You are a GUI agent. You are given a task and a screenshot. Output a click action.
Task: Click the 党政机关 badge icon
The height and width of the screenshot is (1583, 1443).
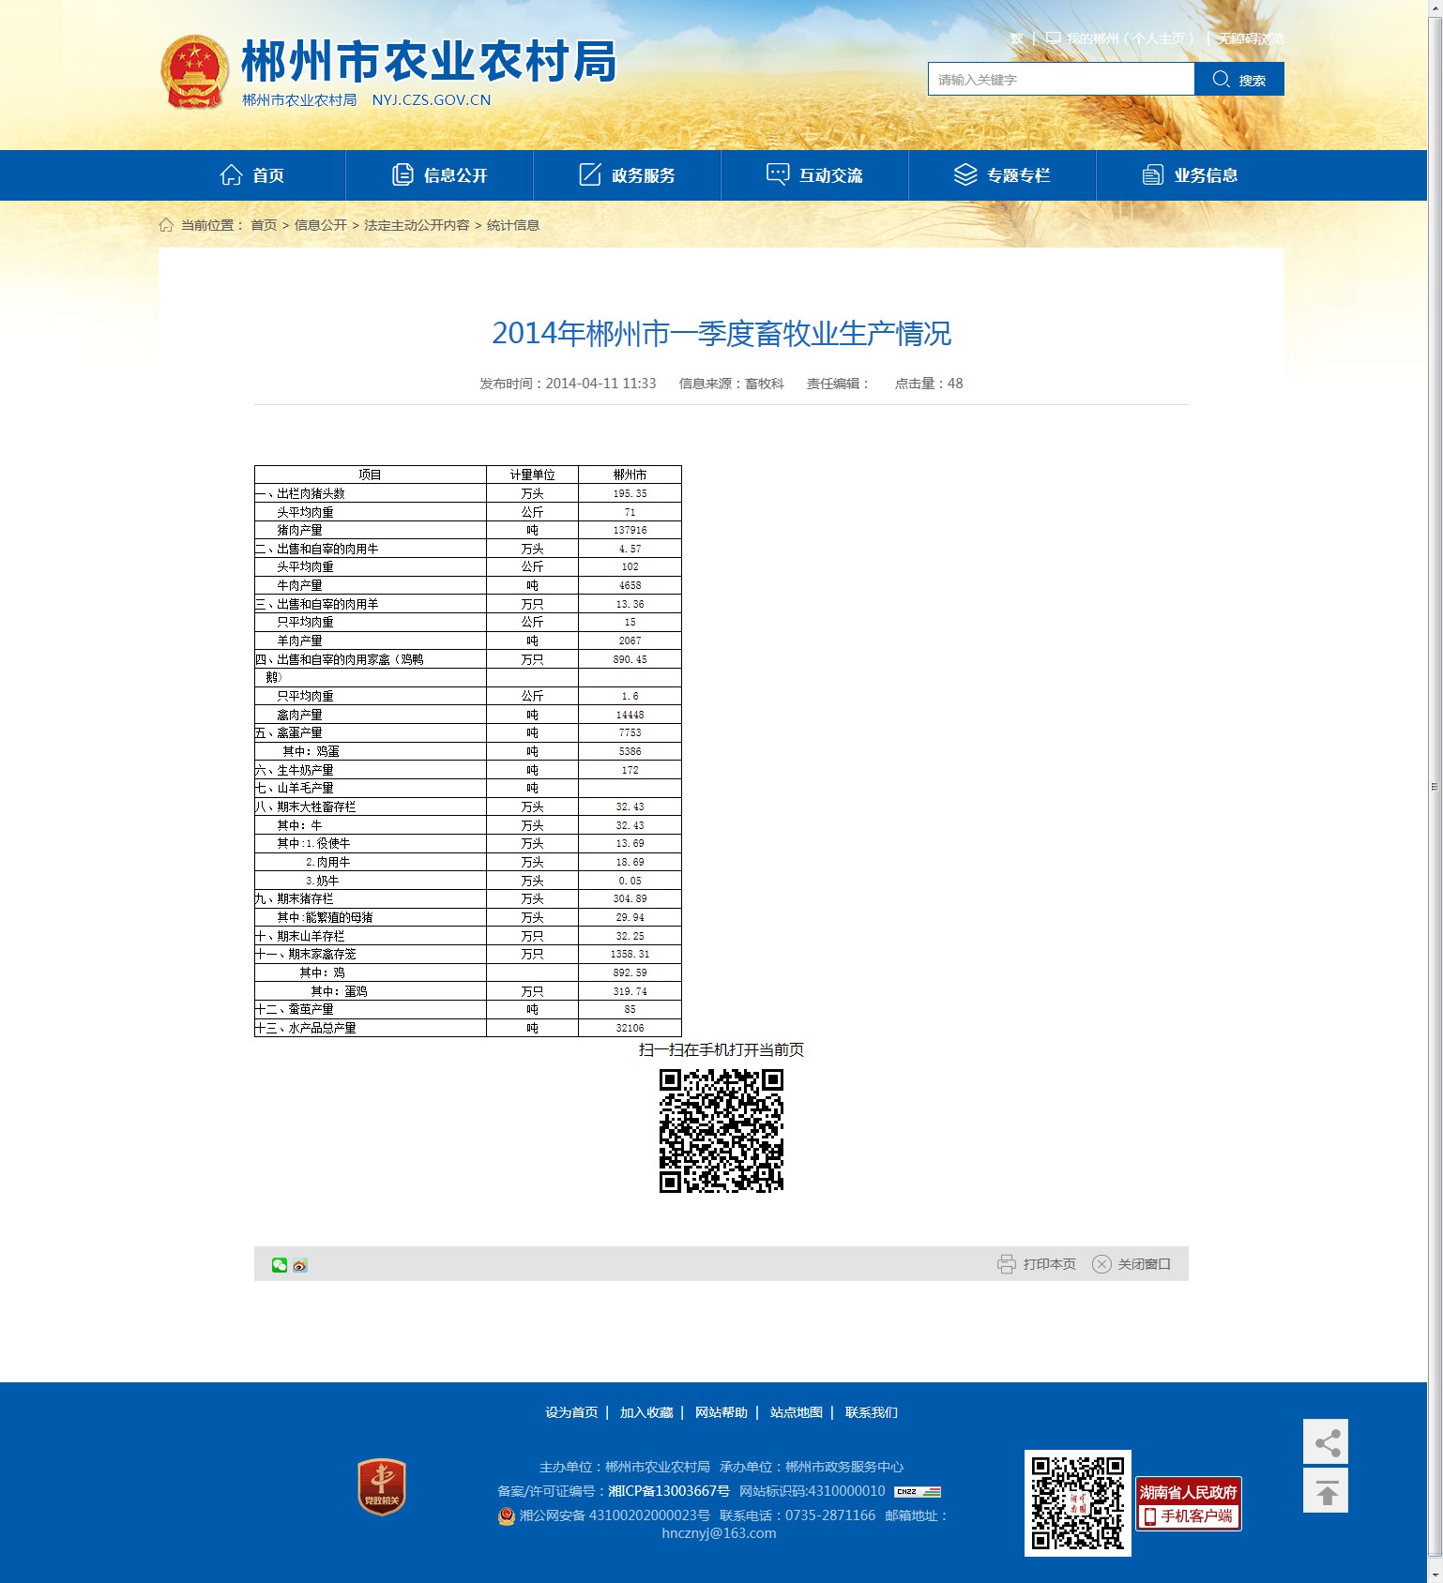coord(382,1486)
